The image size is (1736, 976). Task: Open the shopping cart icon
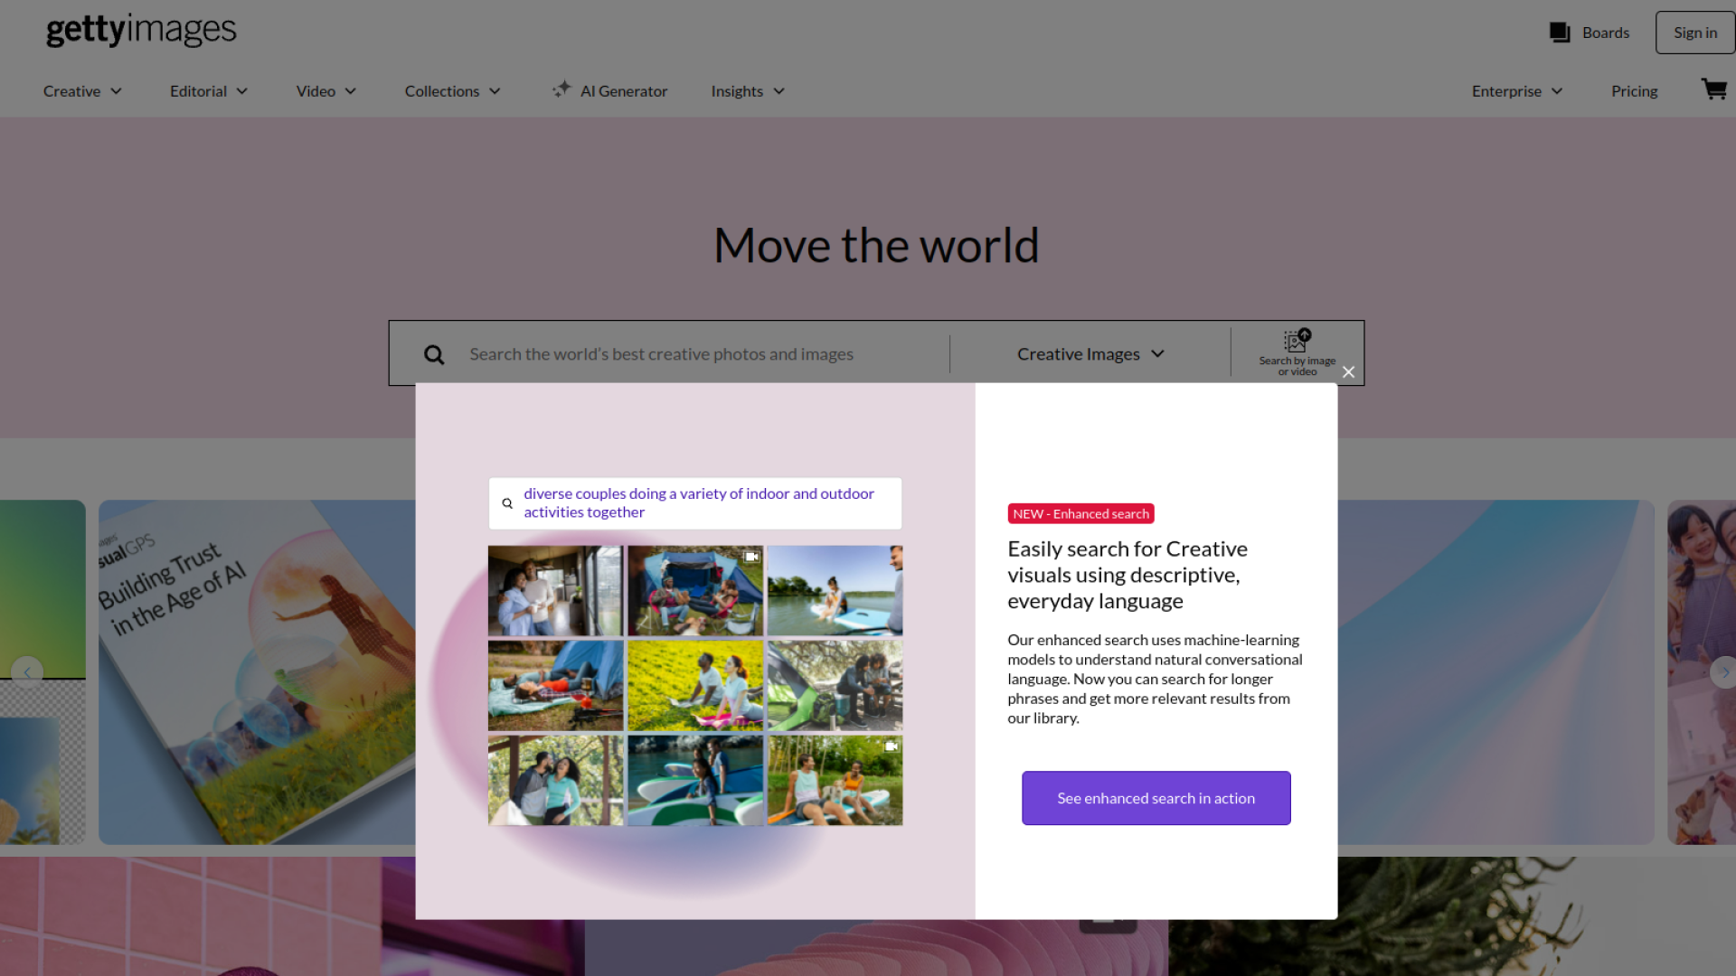tap(1713, 89)
